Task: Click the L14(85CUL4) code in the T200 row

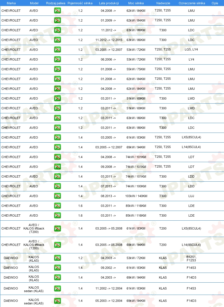Action: click(191, 245)
